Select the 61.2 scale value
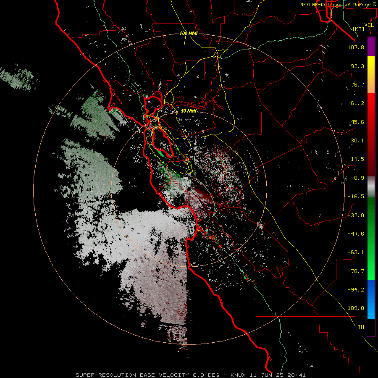Viewport: 378px width, 378px height. pyautogui.click(x=357, y=103)
